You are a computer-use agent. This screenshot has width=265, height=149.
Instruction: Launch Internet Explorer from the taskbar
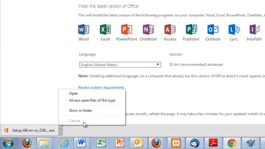click(65, 143)
